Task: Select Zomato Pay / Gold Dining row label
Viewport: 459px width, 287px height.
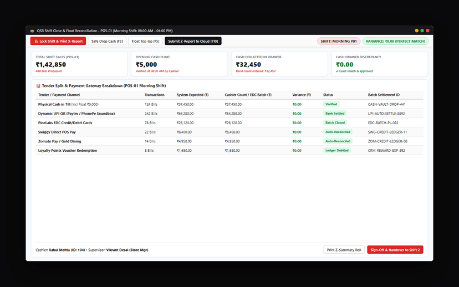Action: [60, 141]
